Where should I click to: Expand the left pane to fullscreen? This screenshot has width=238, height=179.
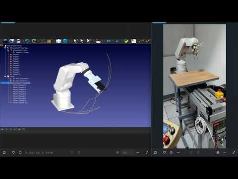click(147, 153)
